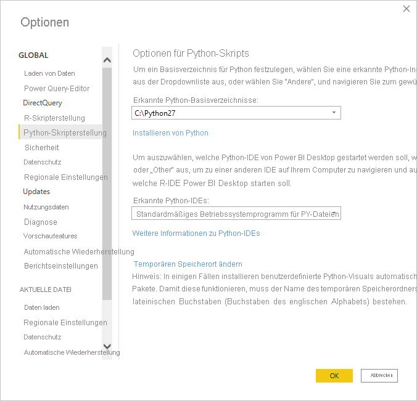Open Sicherheit settings
Image resolution: width=417 pixels, height=401 pixels.
click(x=42, y=147)
